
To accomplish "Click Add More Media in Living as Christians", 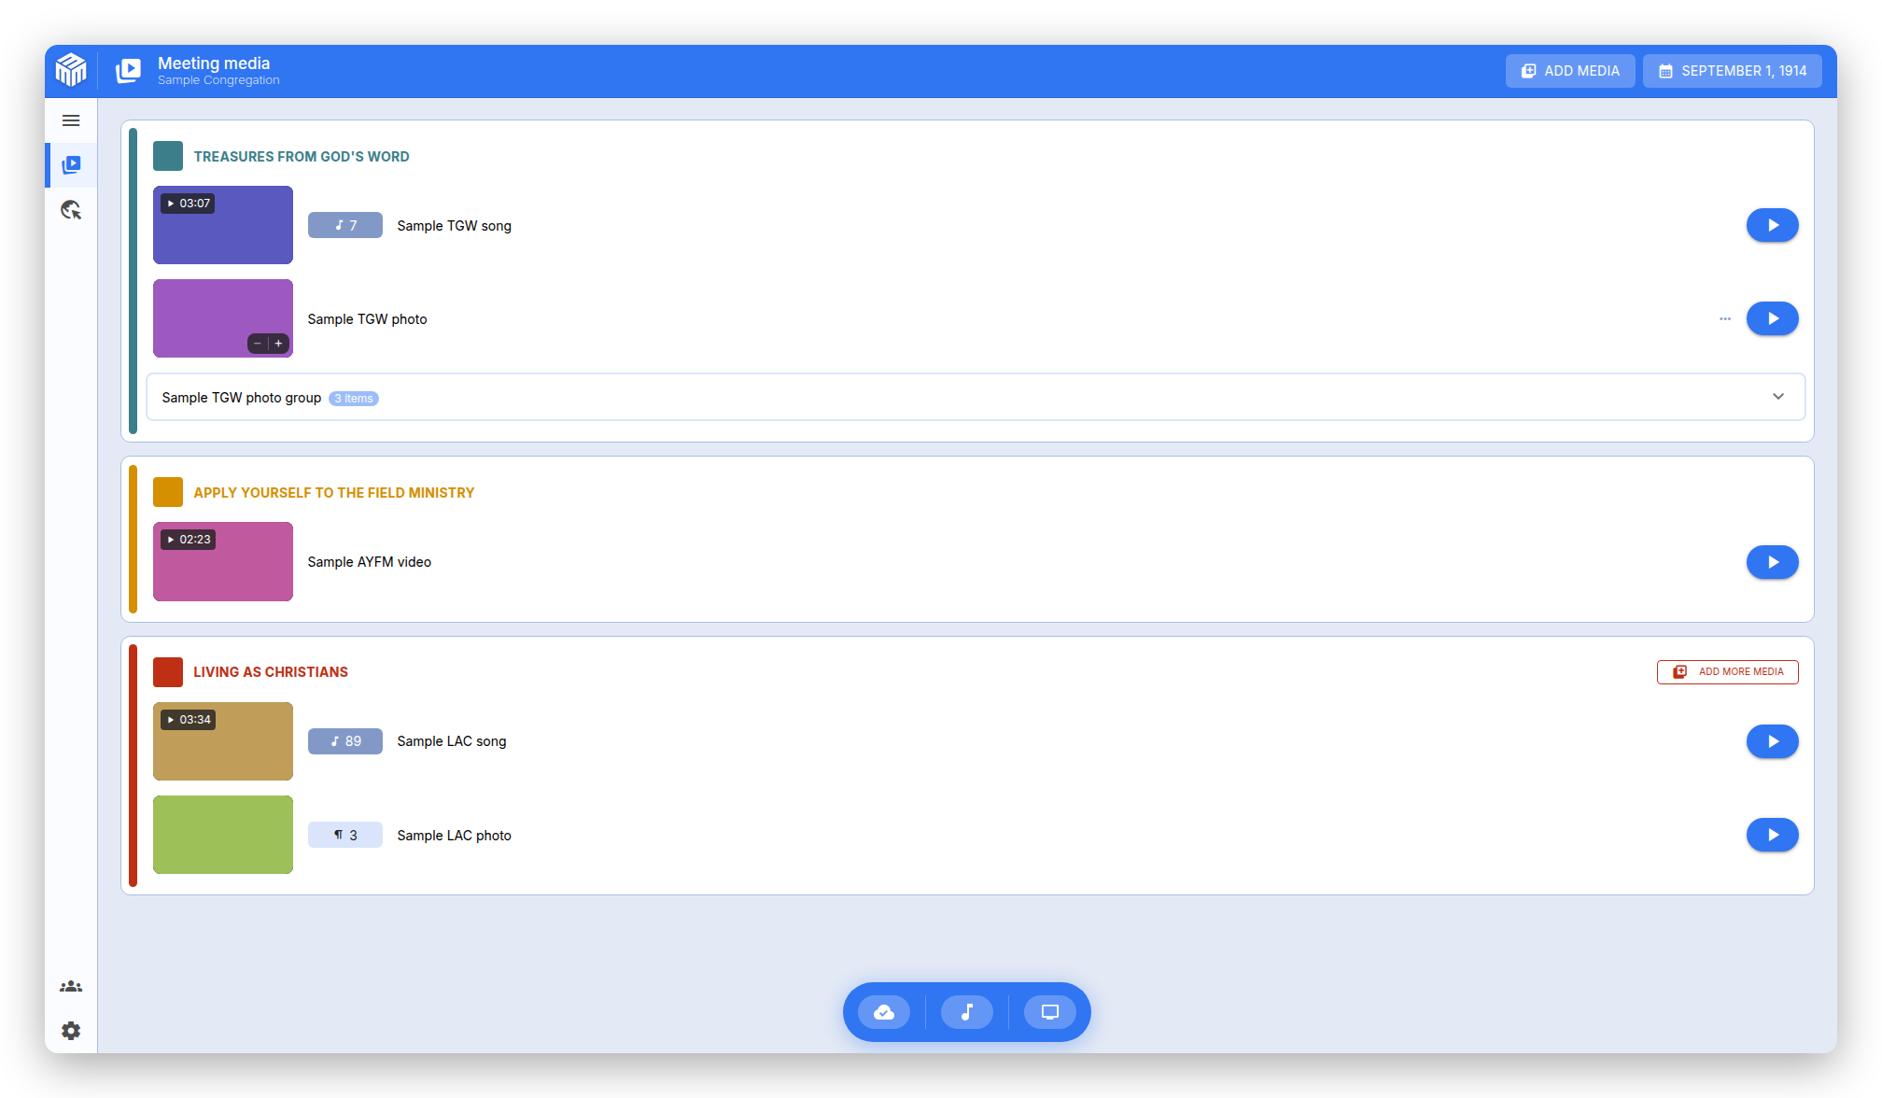I will pos(1728,672).
